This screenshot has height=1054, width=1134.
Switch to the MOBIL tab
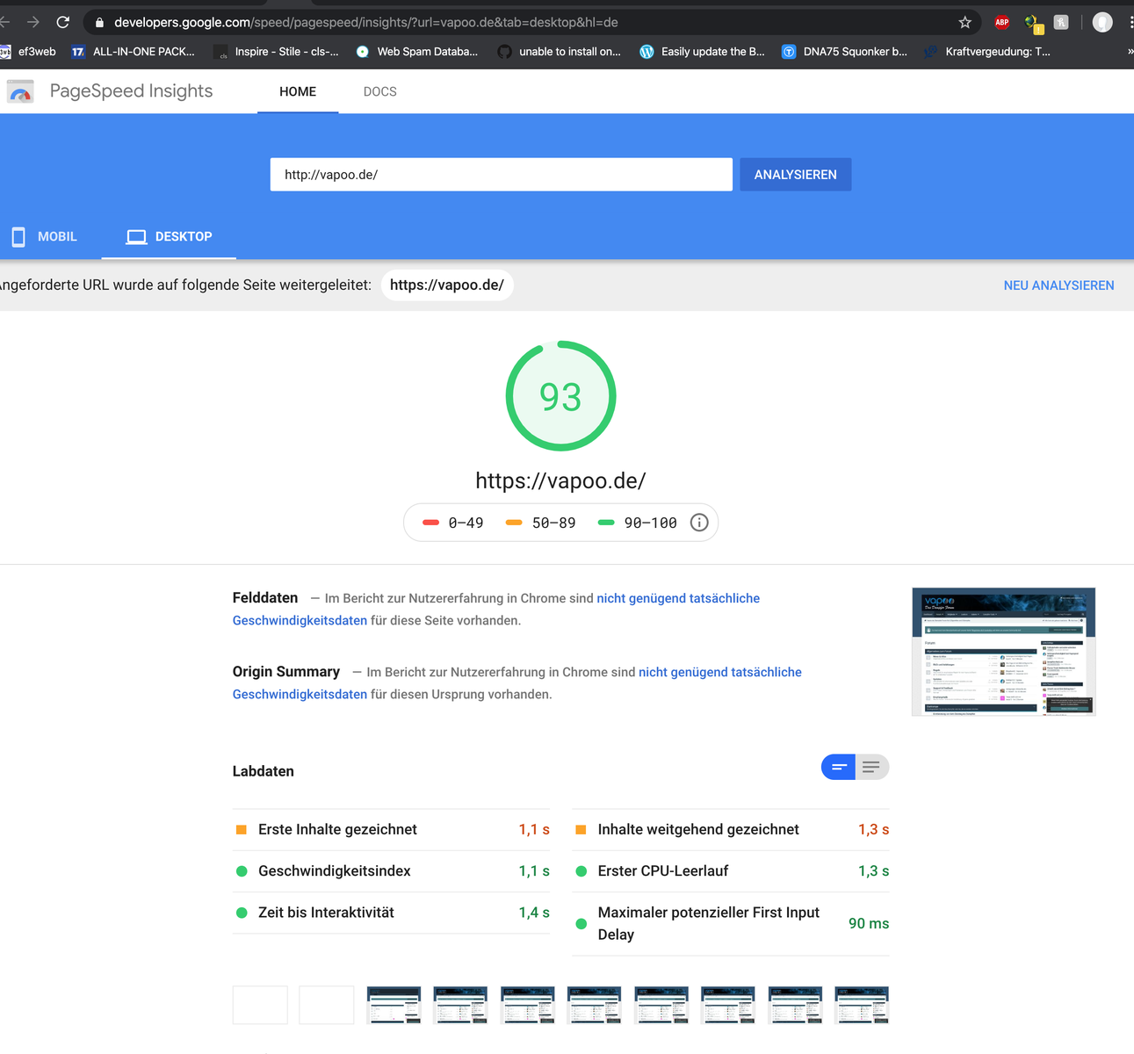click(x=46, y=236)
